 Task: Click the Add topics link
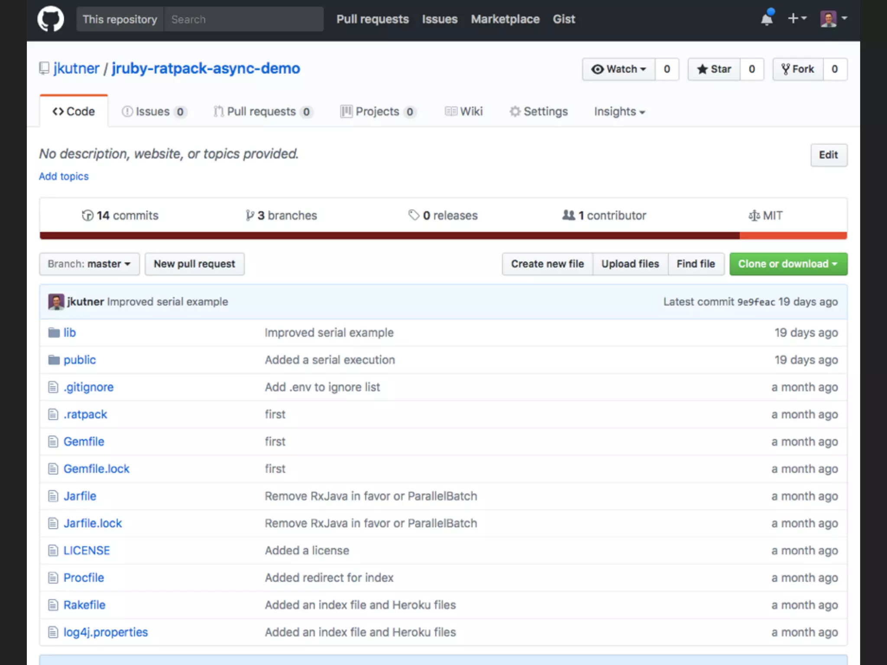64,176
